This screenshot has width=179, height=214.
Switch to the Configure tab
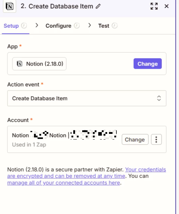pyautogui.click(x=58, y=26)
